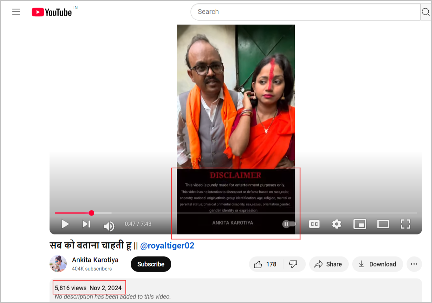Screen dimensions: 432x303
Task: Toggle the autoplay switch
Action: [x=289, y=224]
